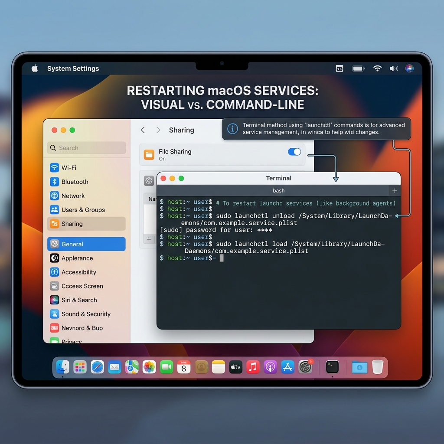Viewport: 444px width, 444px height.
Task: Click the Search field in Settings sidebar
Action: tap(86, 148)
